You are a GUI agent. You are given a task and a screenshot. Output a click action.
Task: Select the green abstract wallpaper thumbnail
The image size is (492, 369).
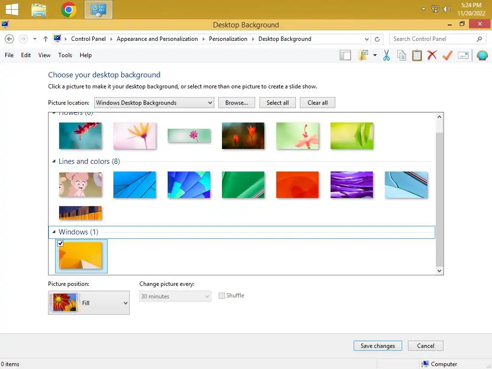243,185
